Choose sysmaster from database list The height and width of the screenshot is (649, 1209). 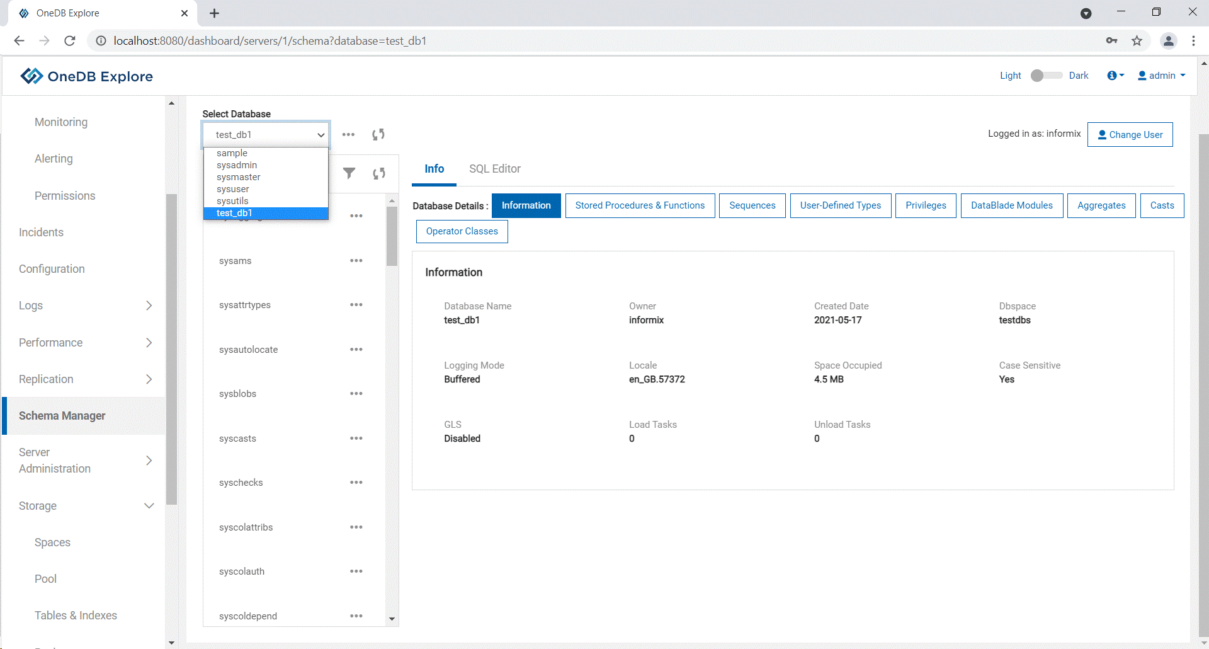point(238,177)
